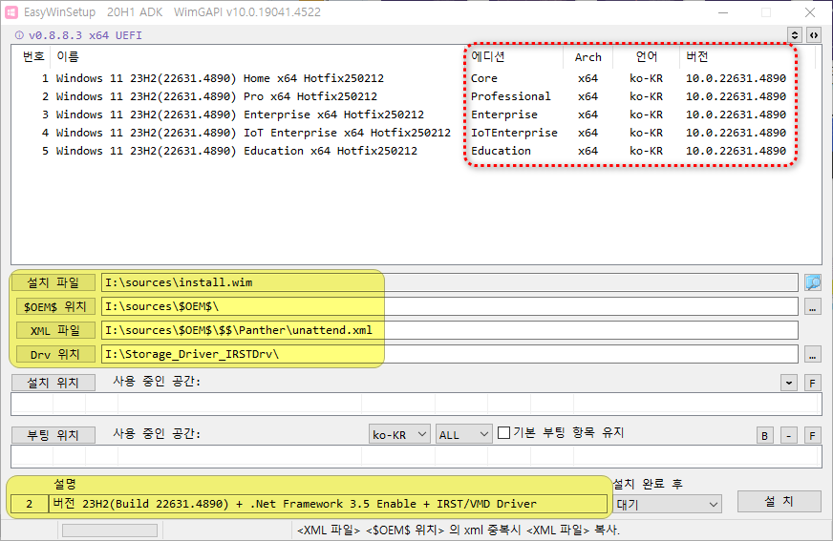Click the Arch column header
The height and width of the screenshot is (541, 833).
[x=587, y=57]
